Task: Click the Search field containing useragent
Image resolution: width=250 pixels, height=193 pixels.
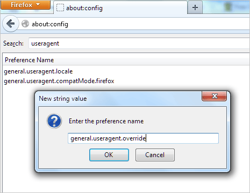Action: 139,43
